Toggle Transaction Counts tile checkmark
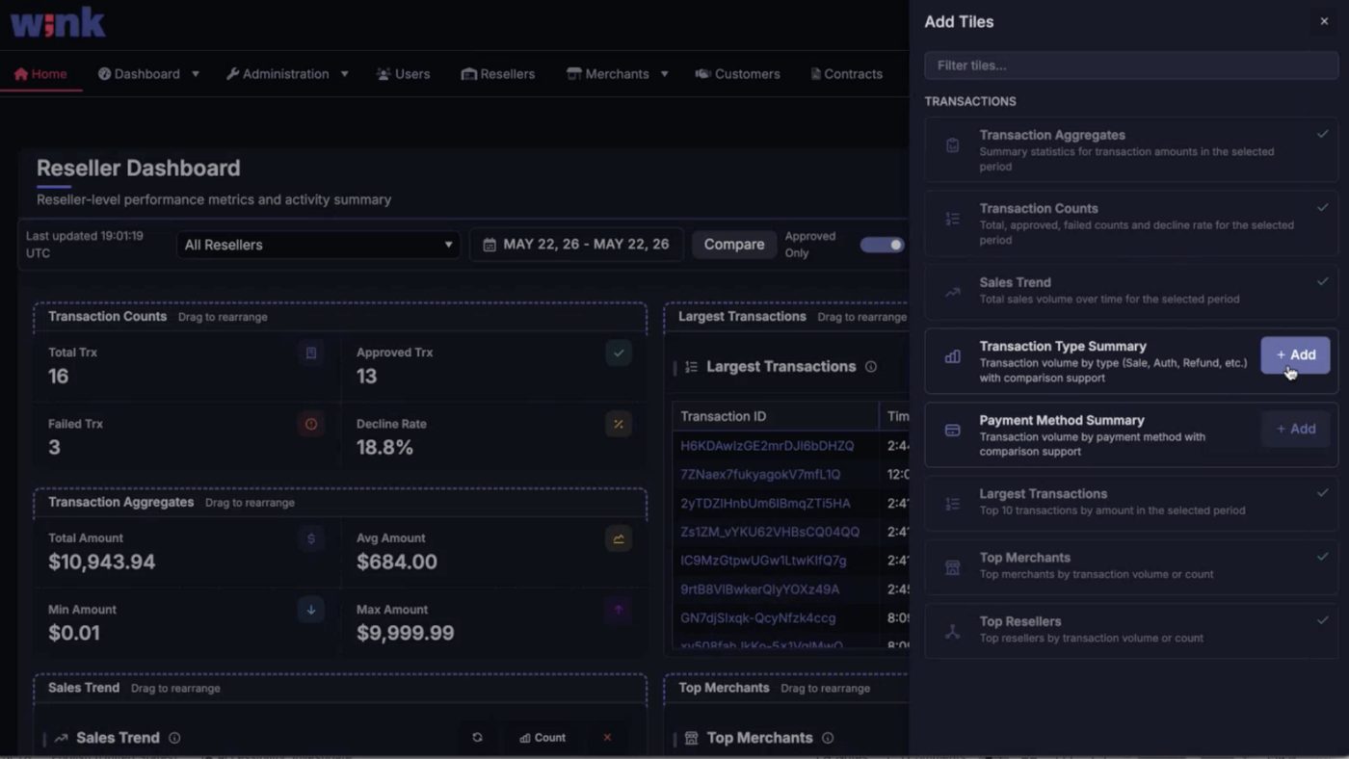This screenshot has height=759, width=1349. click(x=1323, y=207)
